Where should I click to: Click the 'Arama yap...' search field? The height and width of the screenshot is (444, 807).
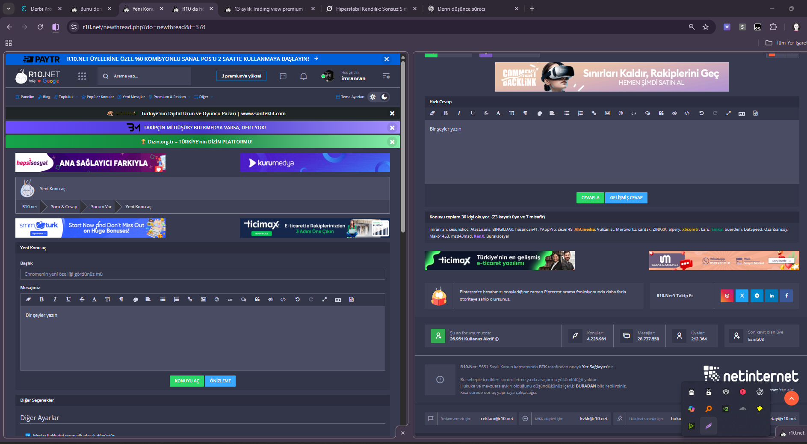(144, 76)
